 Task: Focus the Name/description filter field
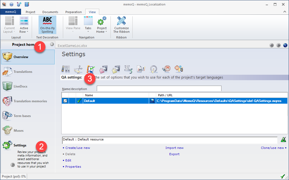159,88
